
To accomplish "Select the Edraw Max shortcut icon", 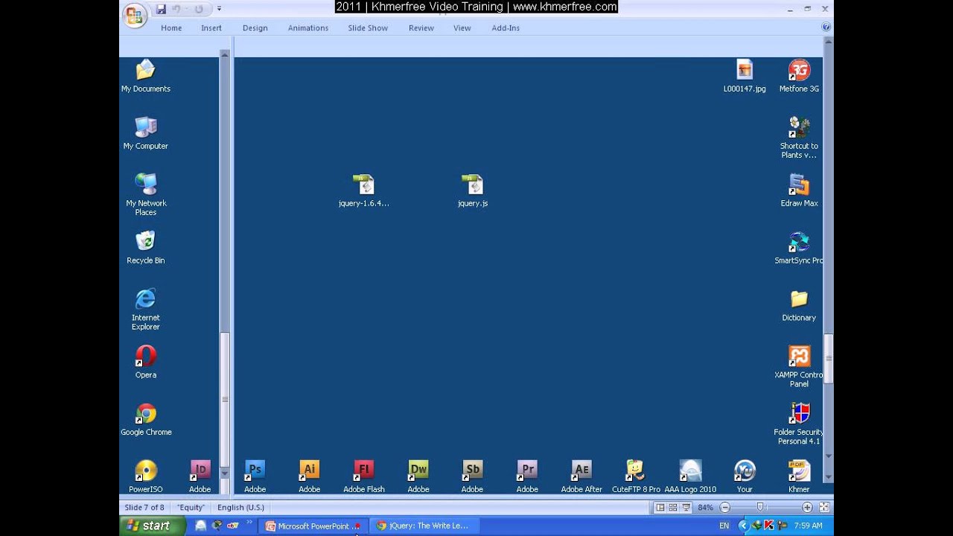I will 799,184.
